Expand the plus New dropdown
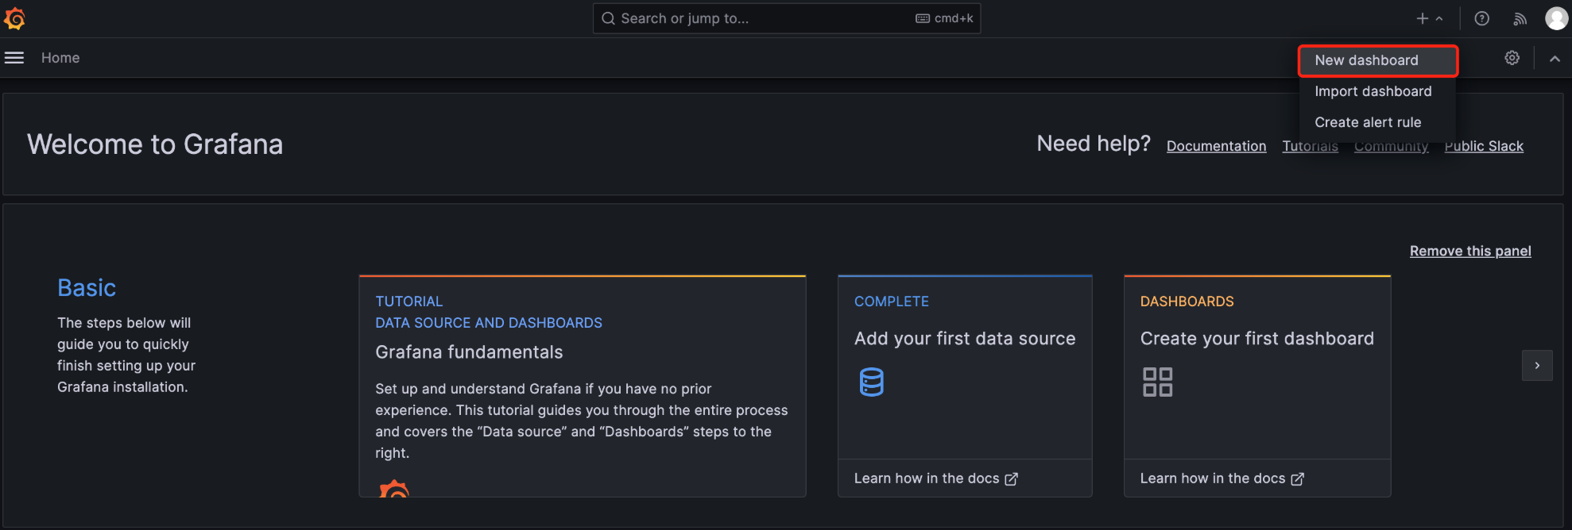Image resolution: width=1572 pixels, height=530 pixels. [x=1429, y=18]
